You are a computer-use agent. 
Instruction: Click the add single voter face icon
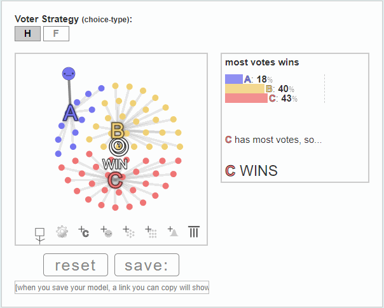[x=106, y=232]
